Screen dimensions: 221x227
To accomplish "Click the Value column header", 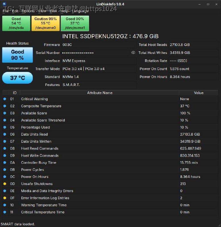I will point(199,93).
